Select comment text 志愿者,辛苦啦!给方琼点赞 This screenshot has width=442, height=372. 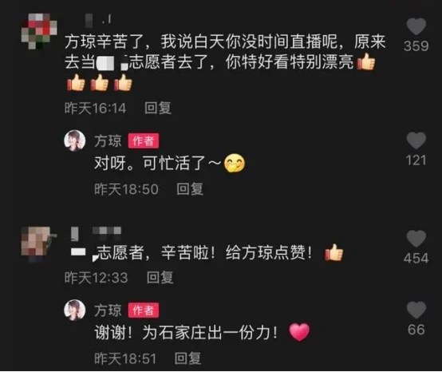pos(205,252)
